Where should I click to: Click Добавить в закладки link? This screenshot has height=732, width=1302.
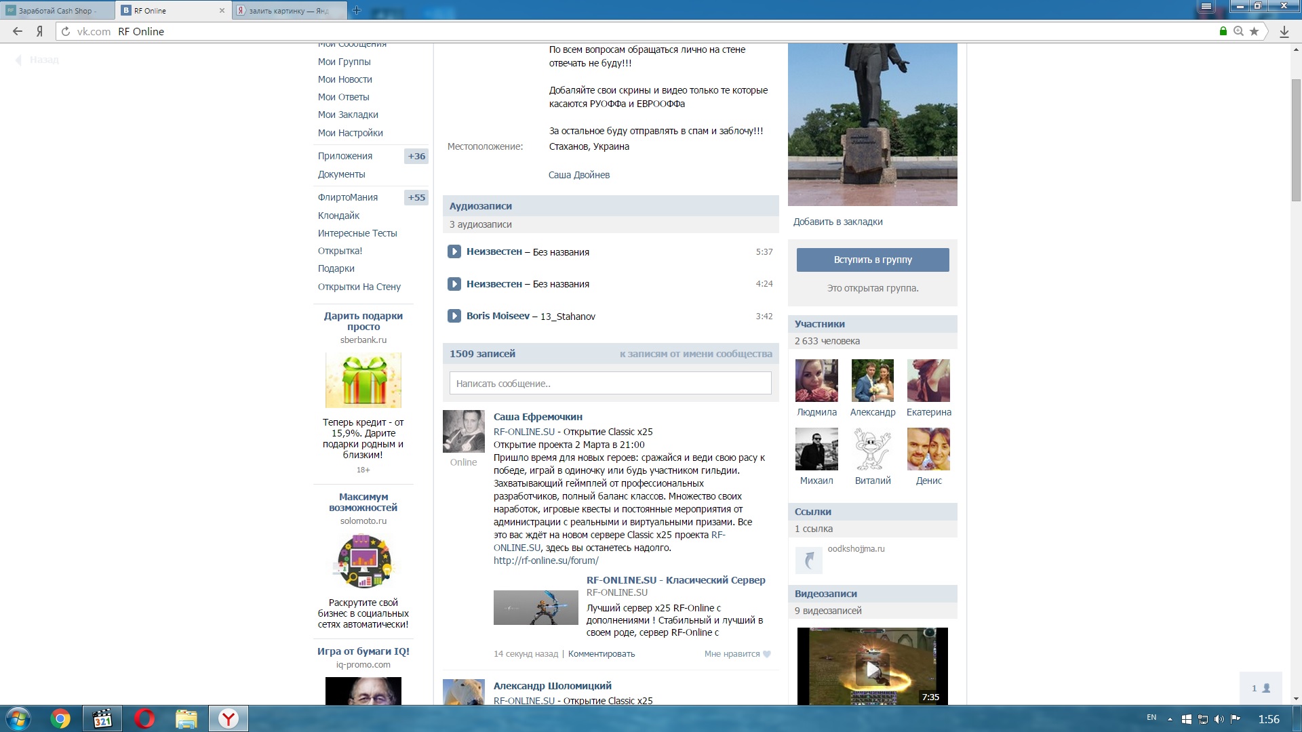[837, 222]
